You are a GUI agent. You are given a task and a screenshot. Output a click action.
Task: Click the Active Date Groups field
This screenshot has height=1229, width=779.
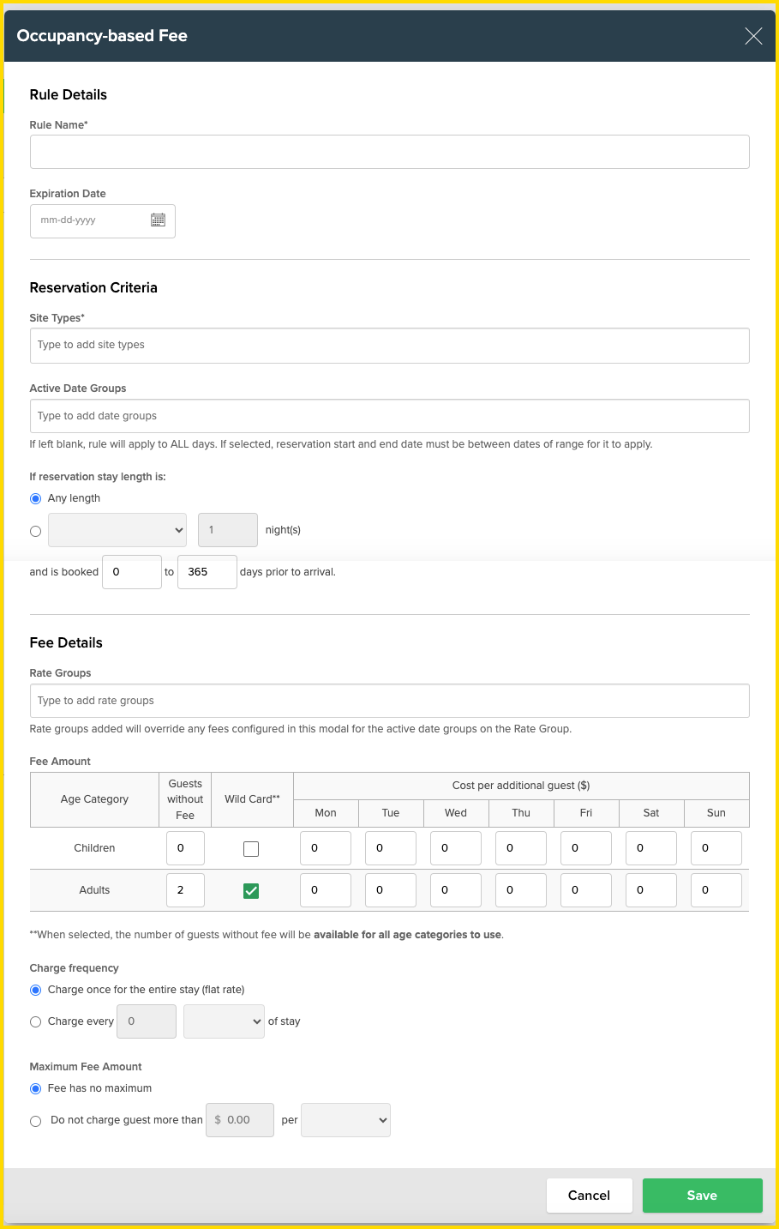click(390, 416)
